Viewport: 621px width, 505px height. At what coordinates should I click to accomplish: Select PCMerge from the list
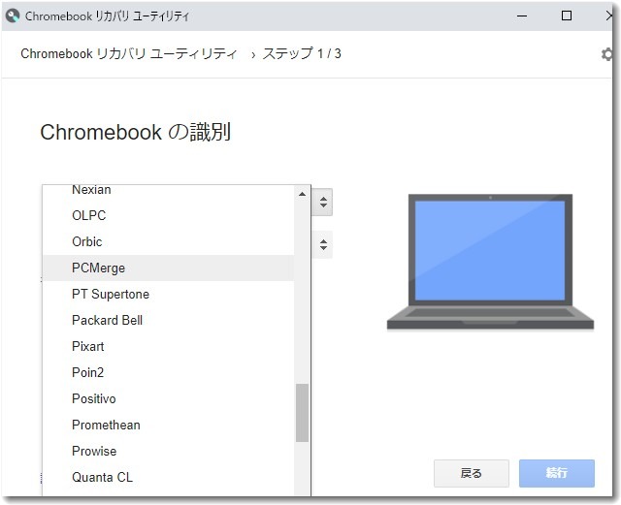click(168, 268)
